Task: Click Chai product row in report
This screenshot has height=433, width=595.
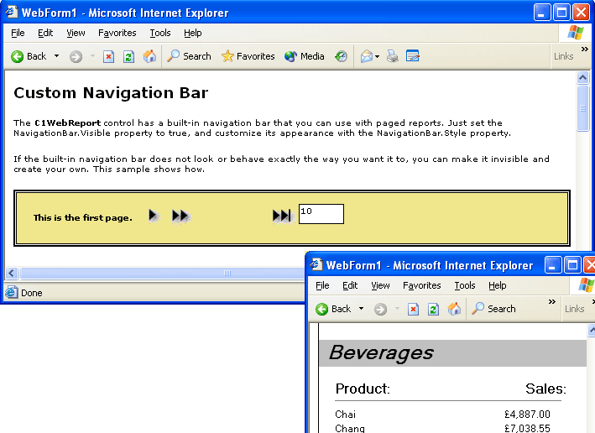Action: tap(345, 415)
